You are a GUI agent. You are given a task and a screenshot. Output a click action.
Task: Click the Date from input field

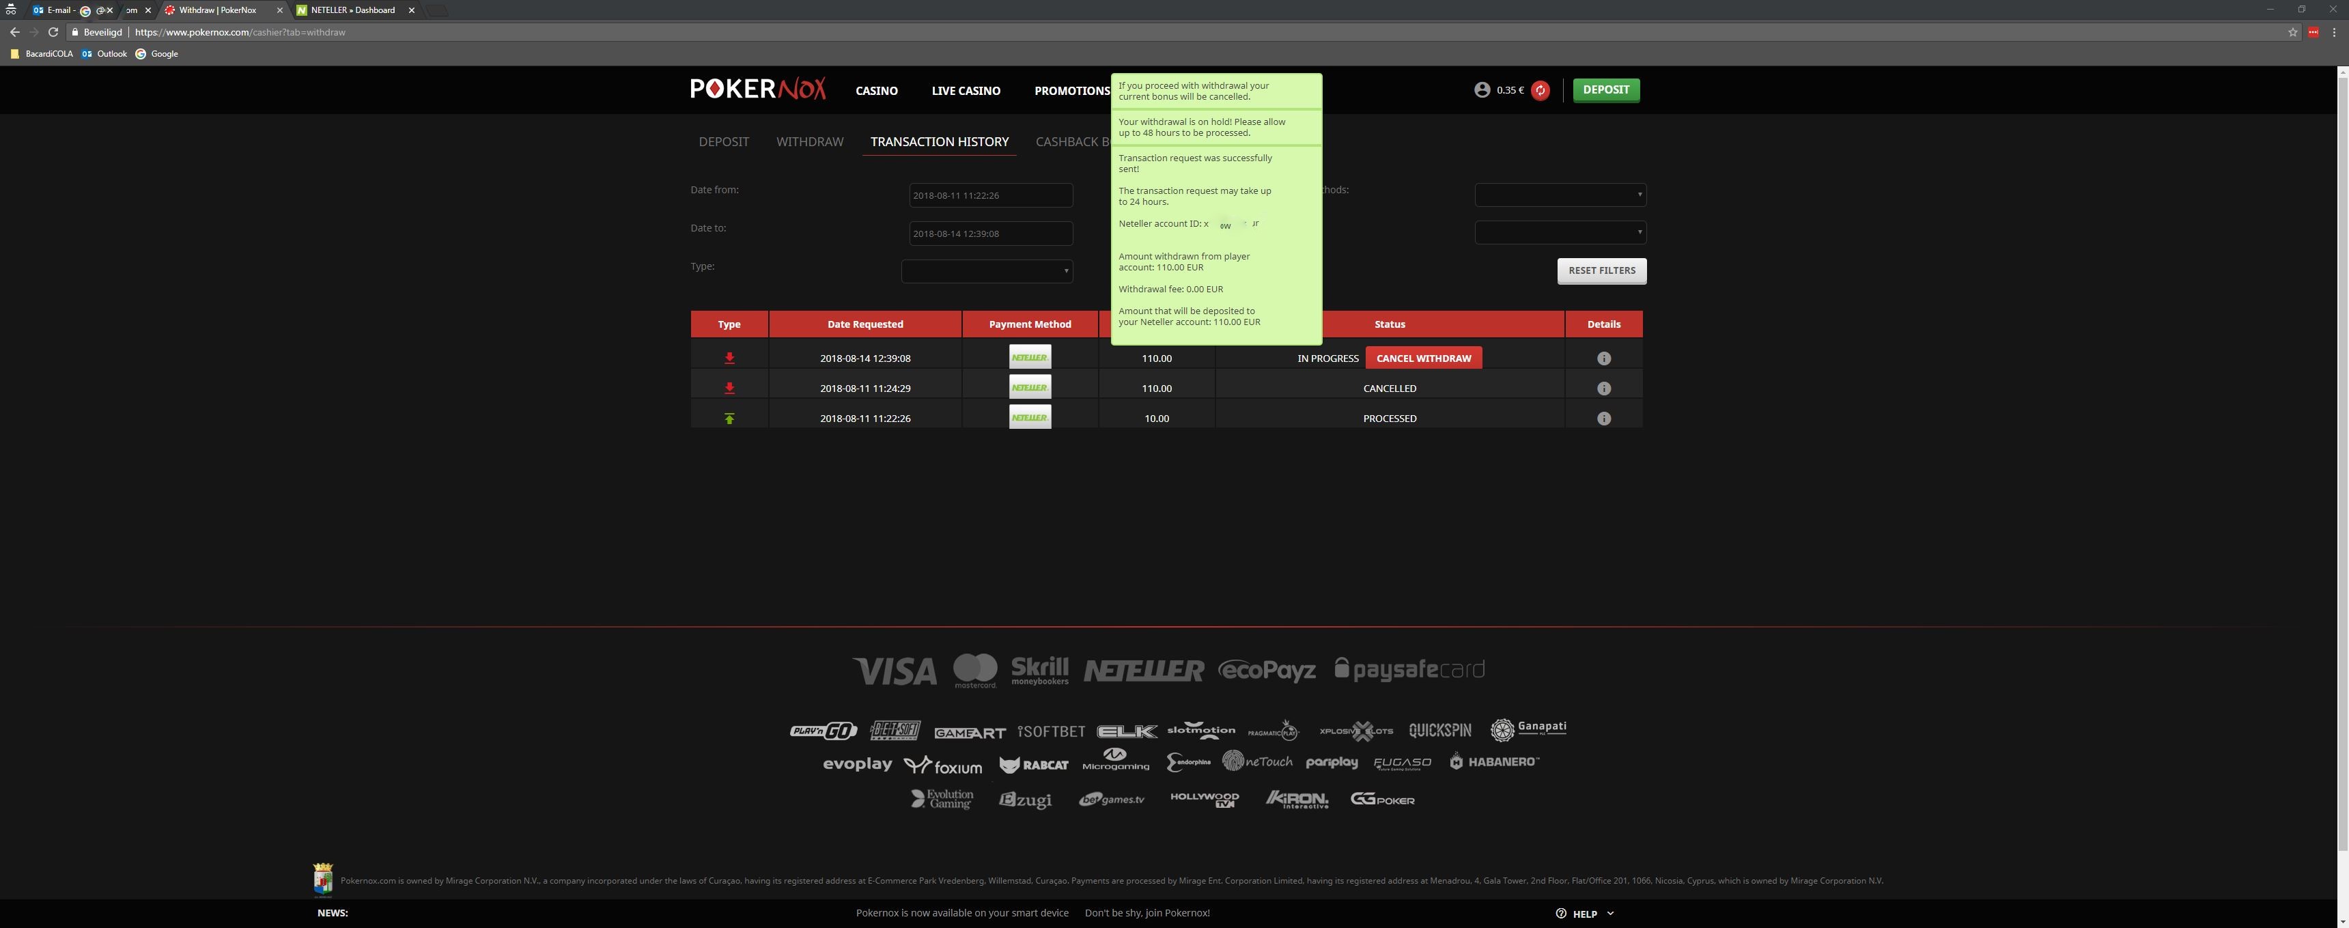(x=990, y=195)
